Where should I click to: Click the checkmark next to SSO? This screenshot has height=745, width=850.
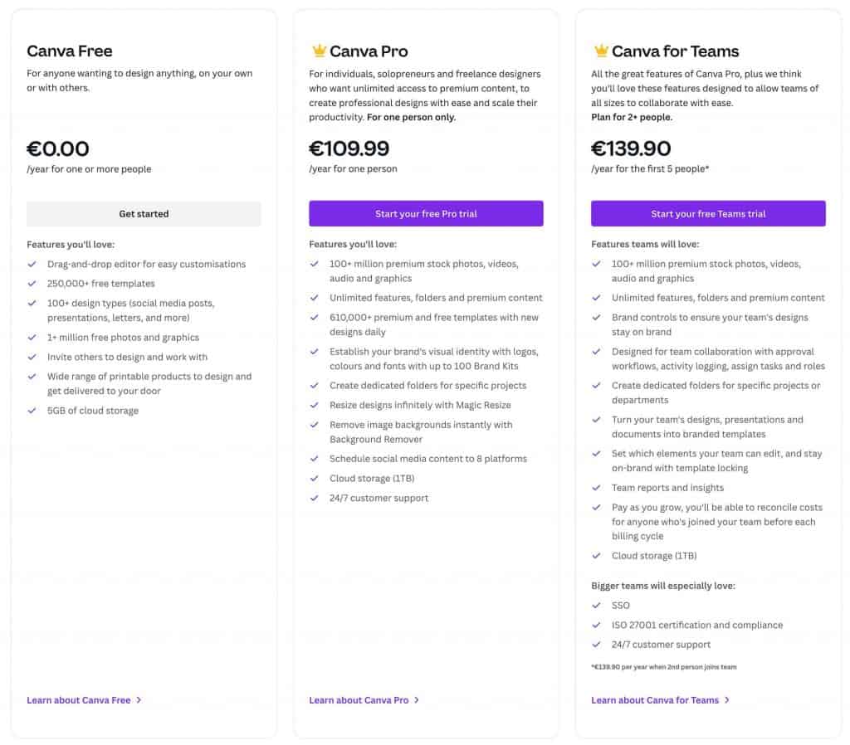click(597, 606)
